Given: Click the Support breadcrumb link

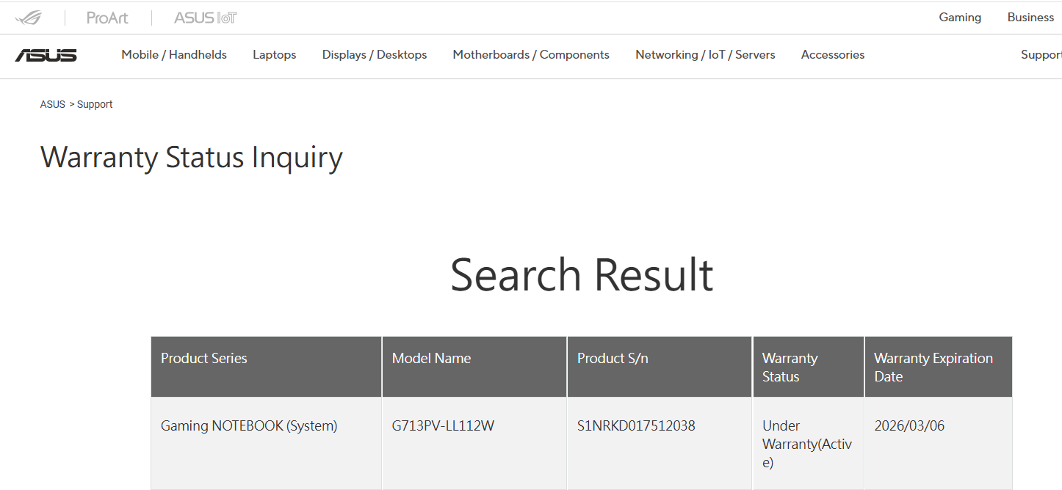Looking at the screenshot, I should click(95, 104).
